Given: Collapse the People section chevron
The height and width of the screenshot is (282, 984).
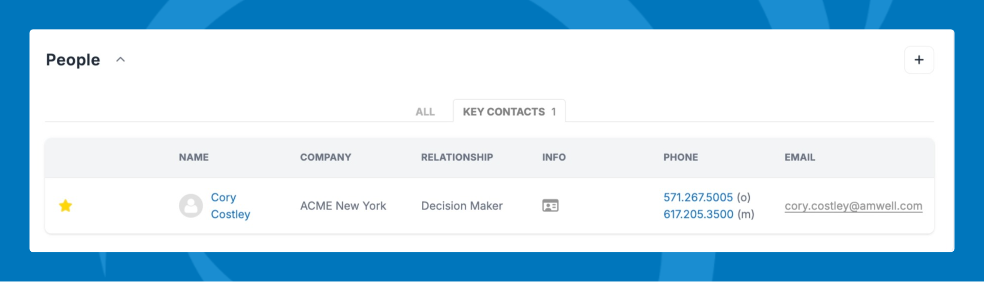Looking at the screenshot, I should click(x=120, y=60).
